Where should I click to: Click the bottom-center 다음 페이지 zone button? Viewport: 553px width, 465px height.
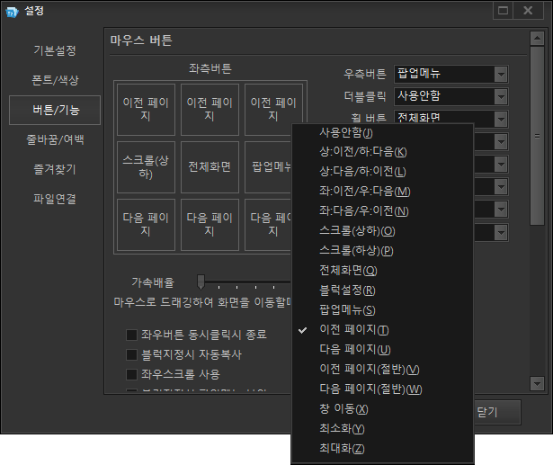coord(210,225)
